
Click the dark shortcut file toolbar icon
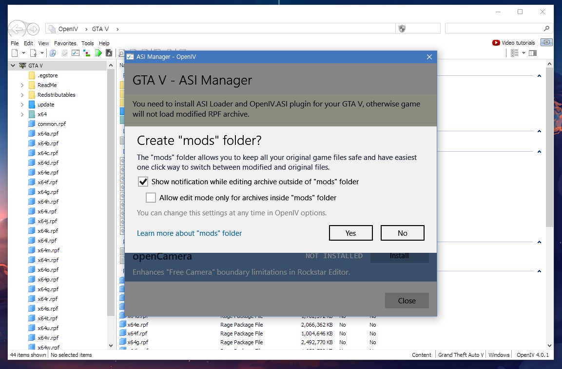click(x=109, y=53)
